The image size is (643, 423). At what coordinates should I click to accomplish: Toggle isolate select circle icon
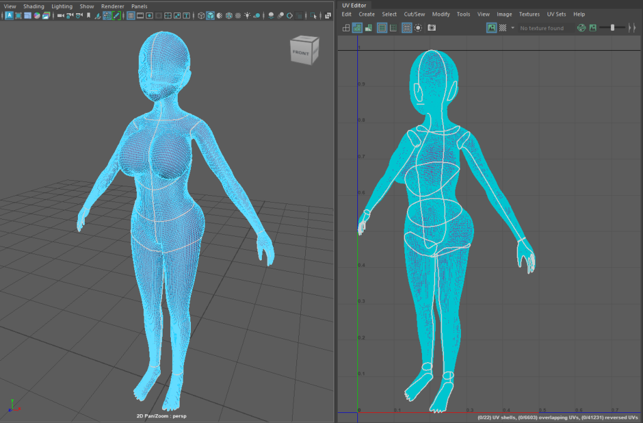418,28
